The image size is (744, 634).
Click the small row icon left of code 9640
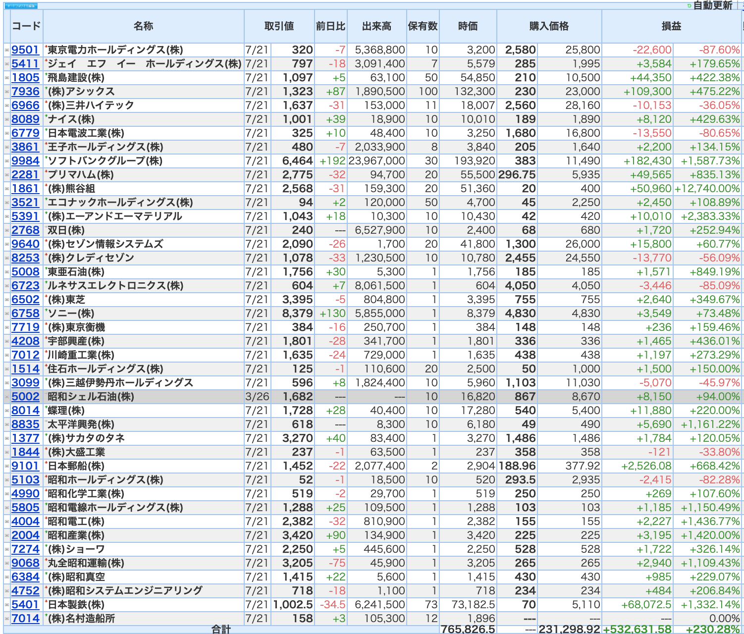[7, 244]
